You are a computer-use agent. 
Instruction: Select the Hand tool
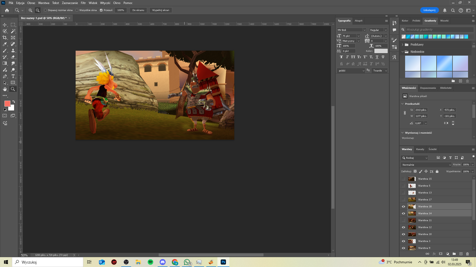5,89
